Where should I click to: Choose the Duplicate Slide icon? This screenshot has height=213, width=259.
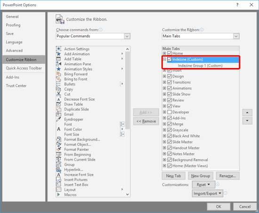(59, 109)
